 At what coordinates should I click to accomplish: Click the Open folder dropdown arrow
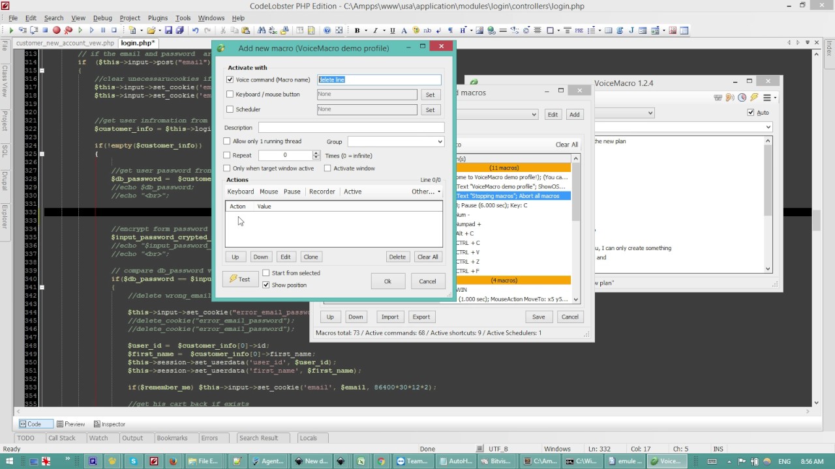(x=160, y=30)
